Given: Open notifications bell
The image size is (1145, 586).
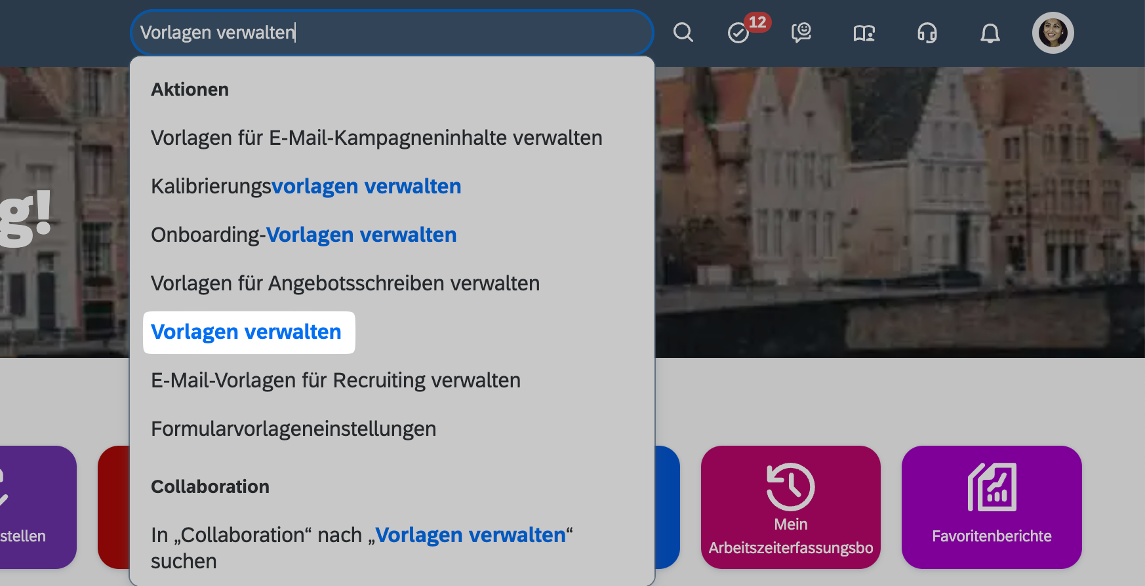Looking at the screenshot, I should (x=990, y=33).
